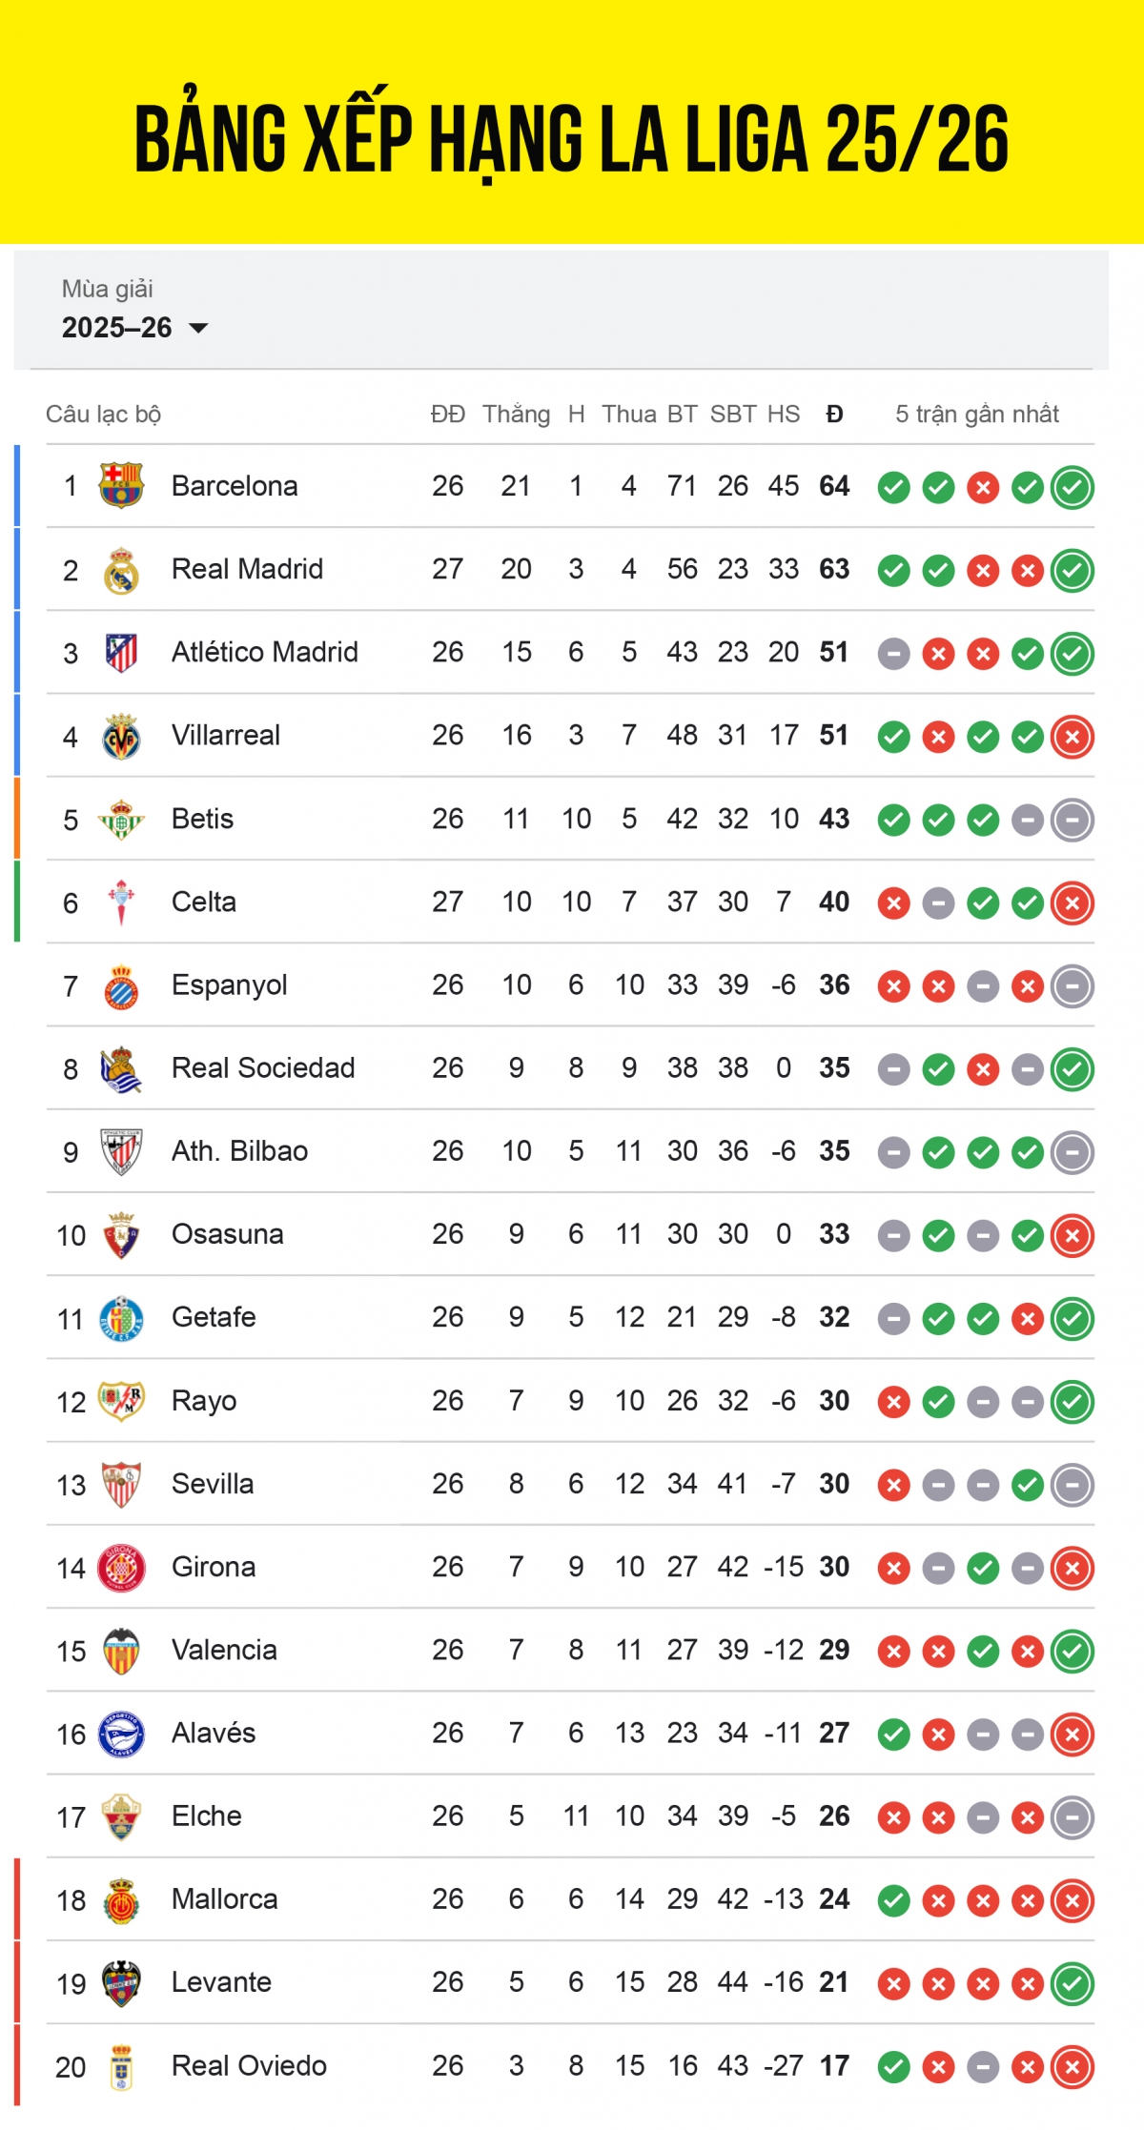Click the Câu lạc bộ column header
1144x2130 pixels.
pyautogui.click(x=103, y=415)
